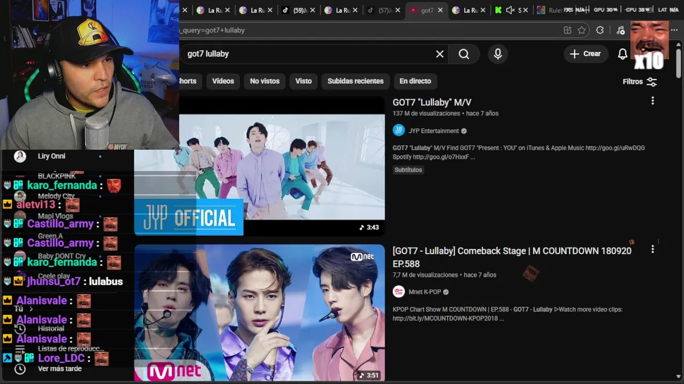The image size is (684, 384).
Task: Click the 3:43 duration label
Action: point(369,228)
